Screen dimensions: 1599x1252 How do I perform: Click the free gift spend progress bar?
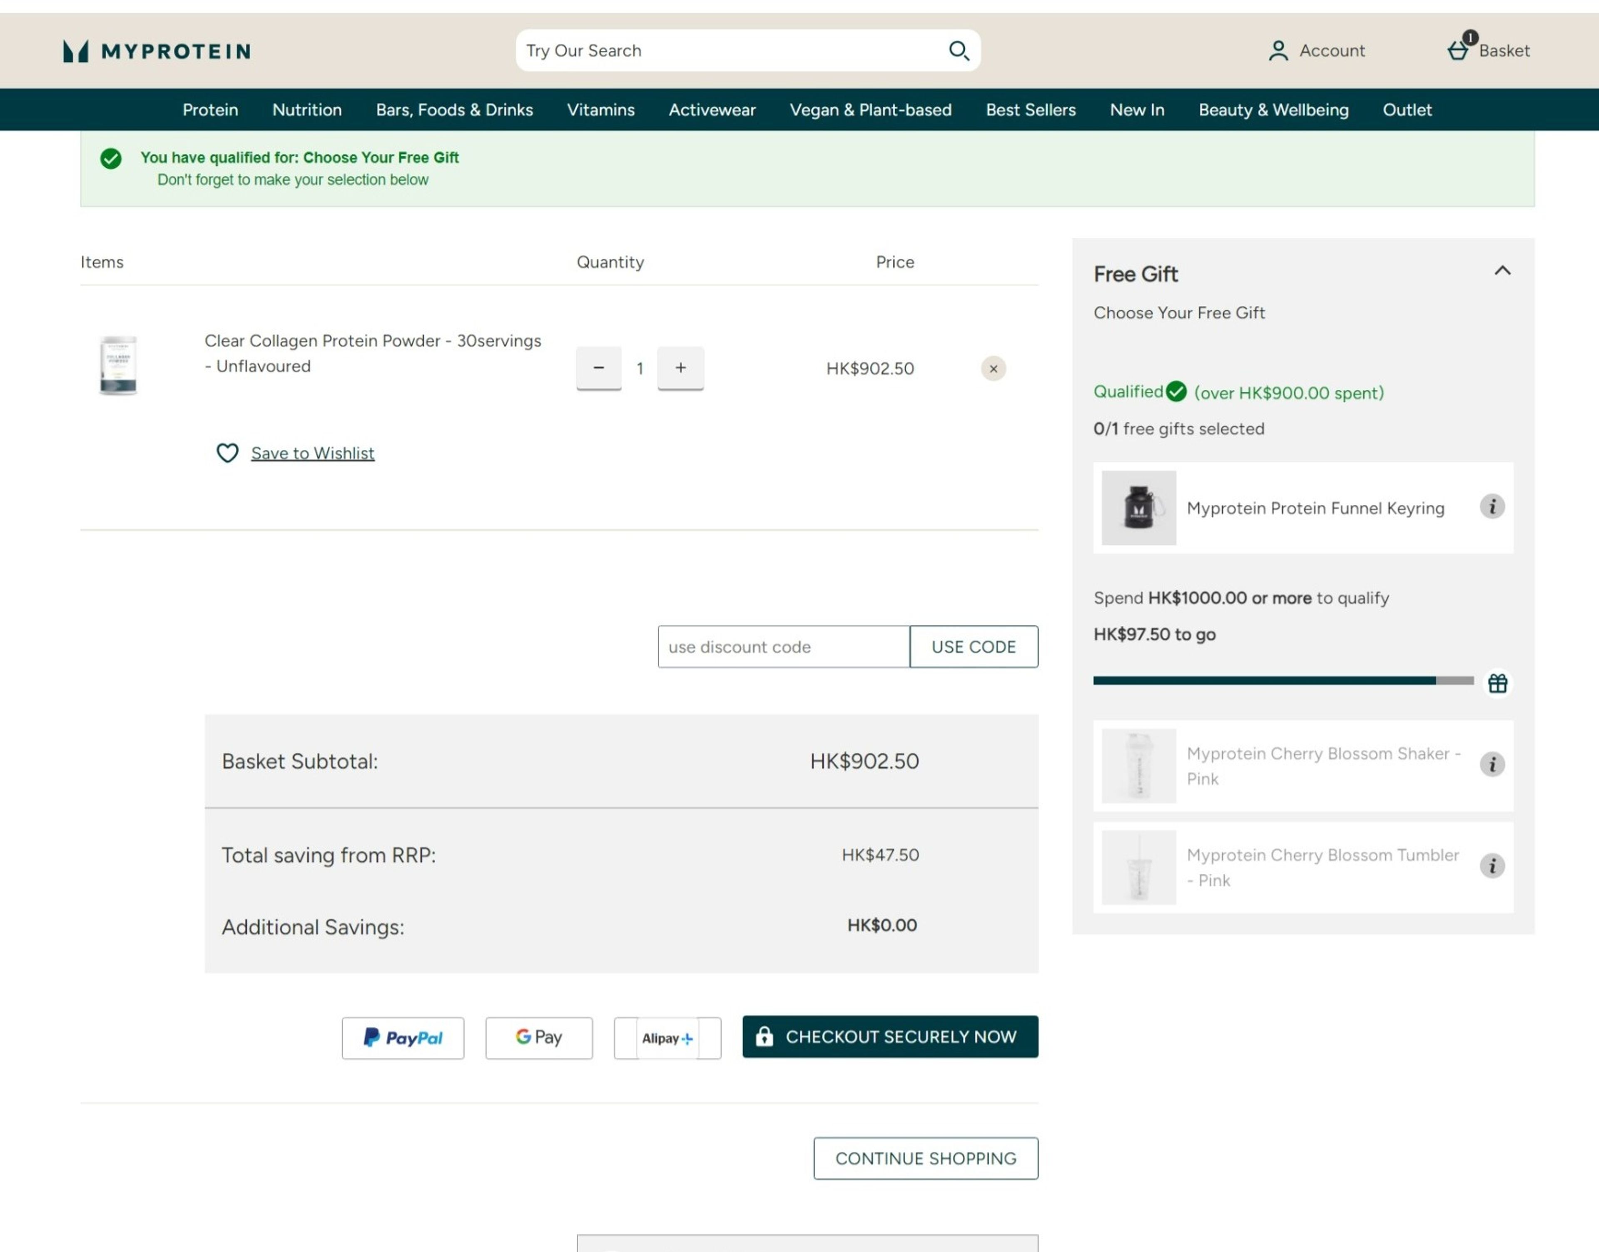click(x=1283, y=681)
